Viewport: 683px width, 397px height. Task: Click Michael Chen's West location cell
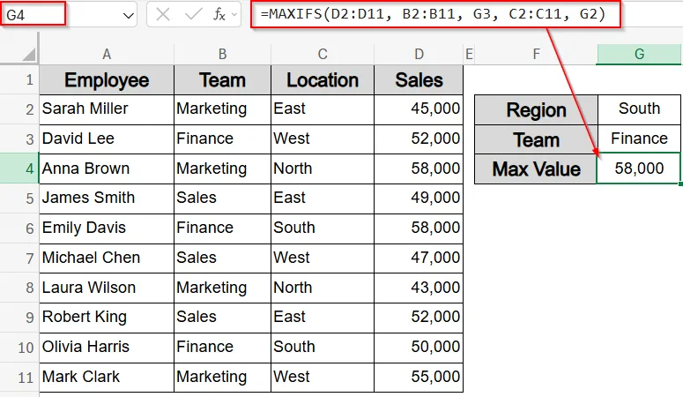coord(323,258)
